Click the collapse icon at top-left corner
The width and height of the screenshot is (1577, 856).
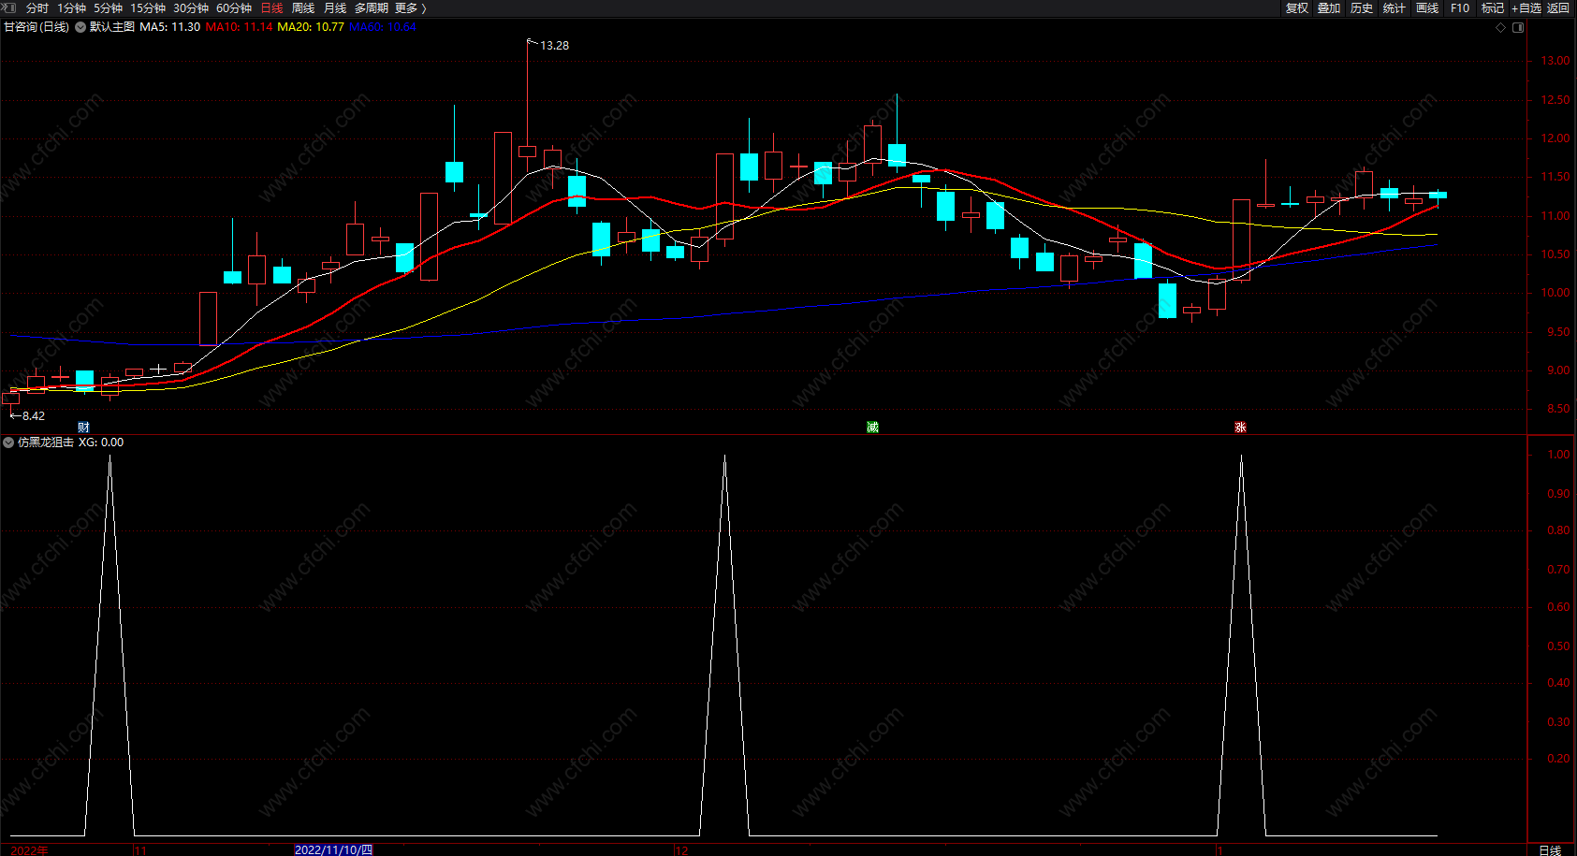point(8,7)
